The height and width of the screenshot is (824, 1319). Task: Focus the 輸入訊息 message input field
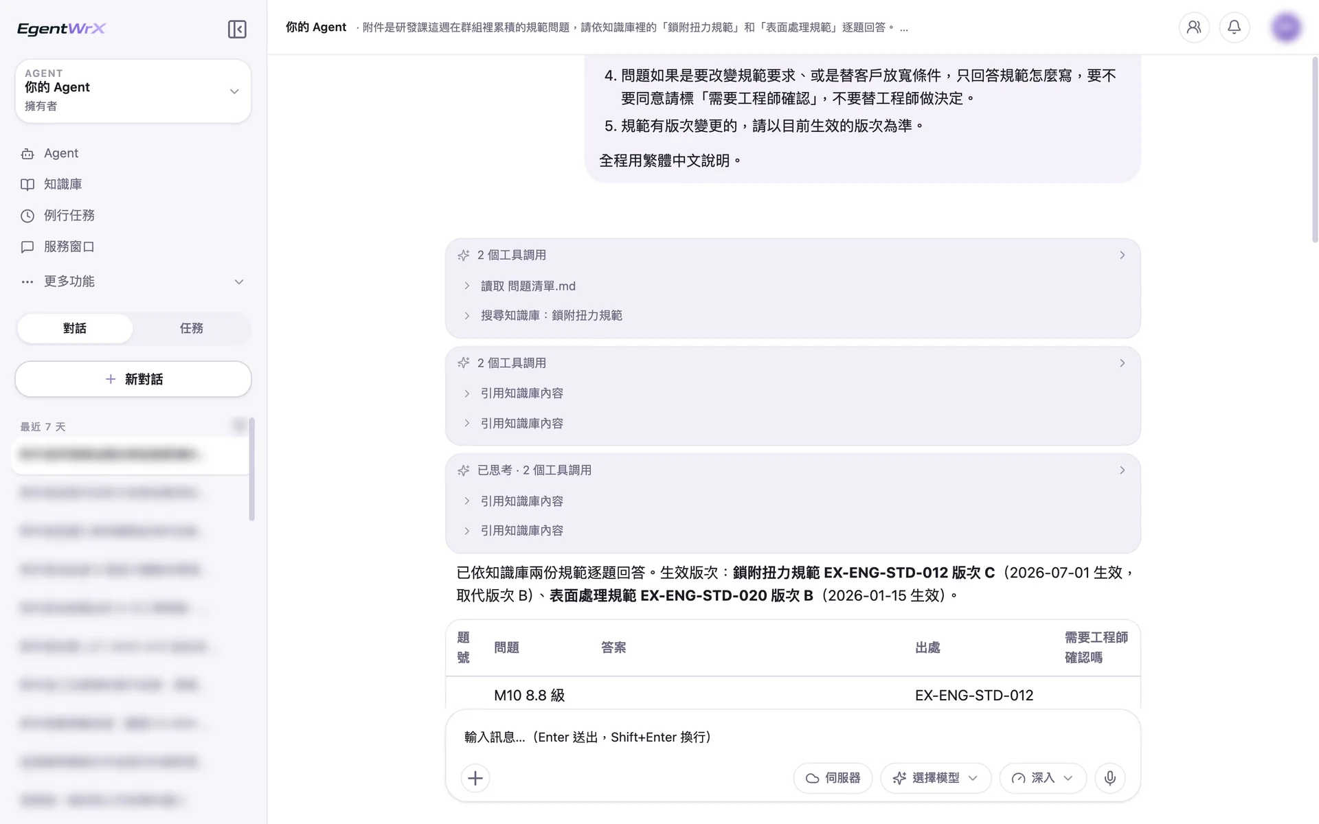[x=793, y=737]
